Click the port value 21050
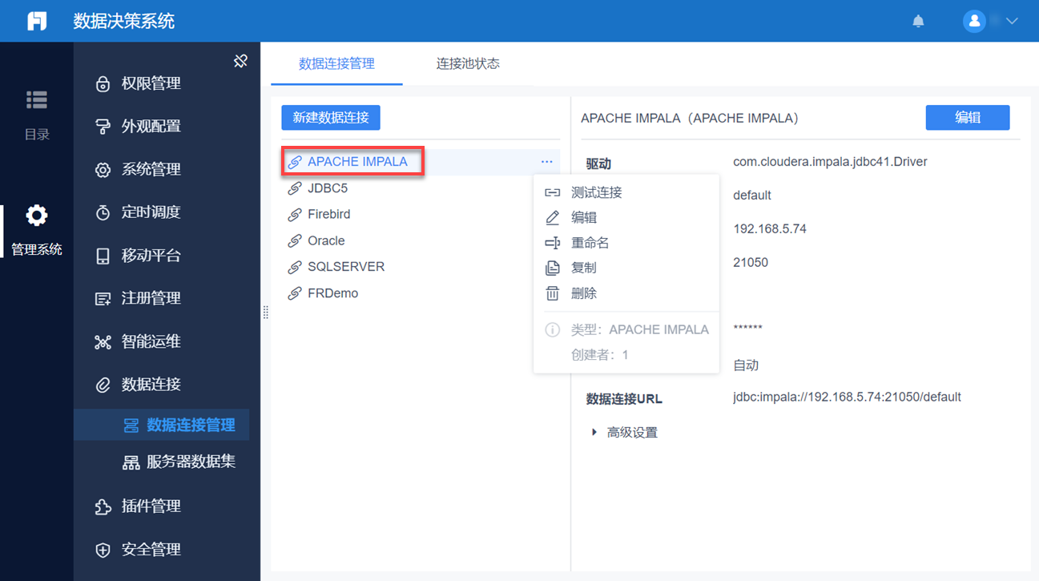This screenshot has height=581, width=1039. [x=751, y=263]
